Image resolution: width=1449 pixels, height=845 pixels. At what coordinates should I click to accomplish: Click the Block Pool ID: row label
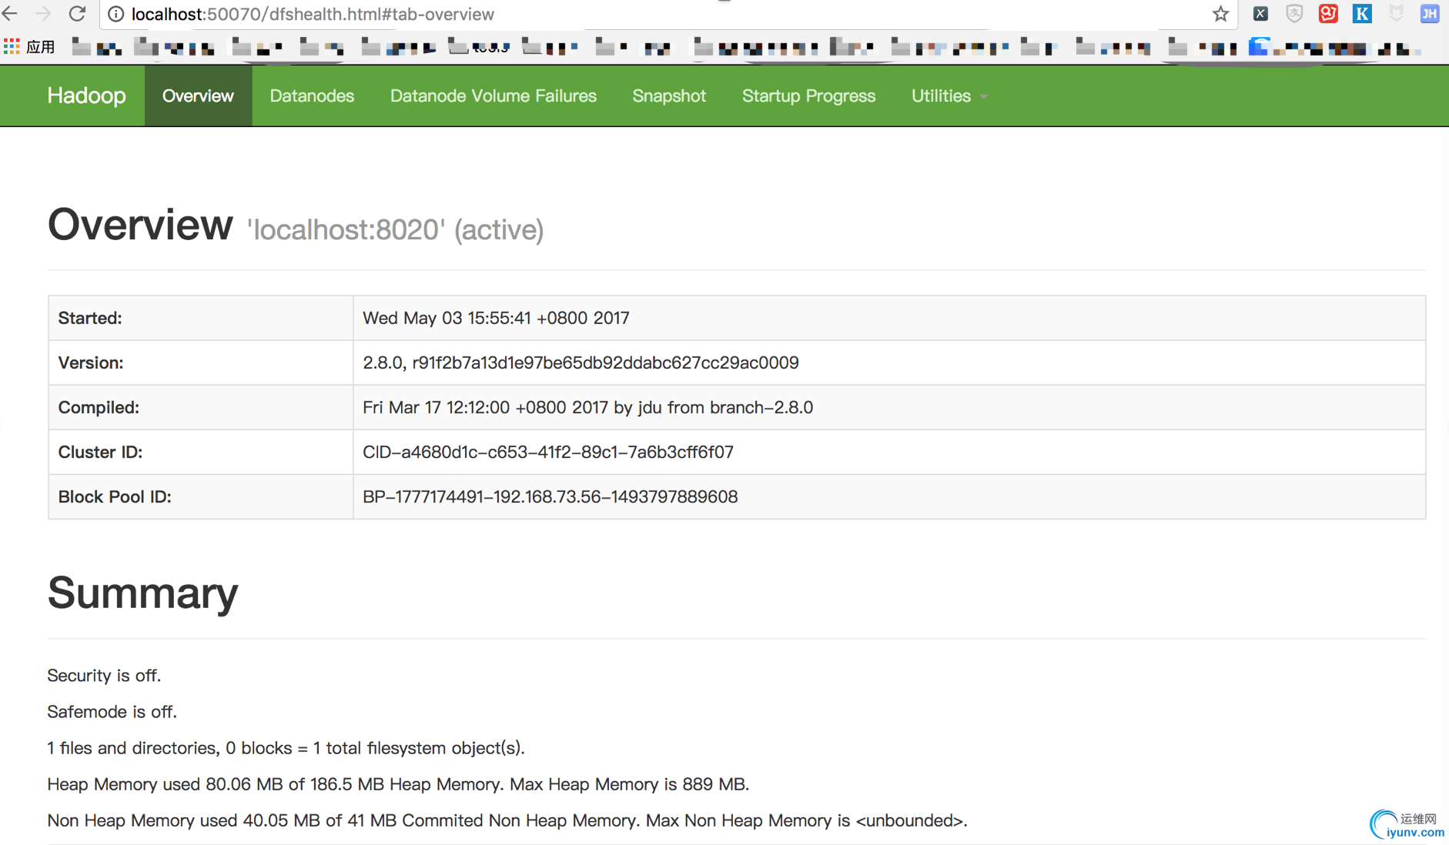(115, 496)
